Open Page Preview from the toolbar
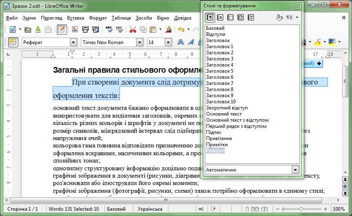 tap(96, 29)
